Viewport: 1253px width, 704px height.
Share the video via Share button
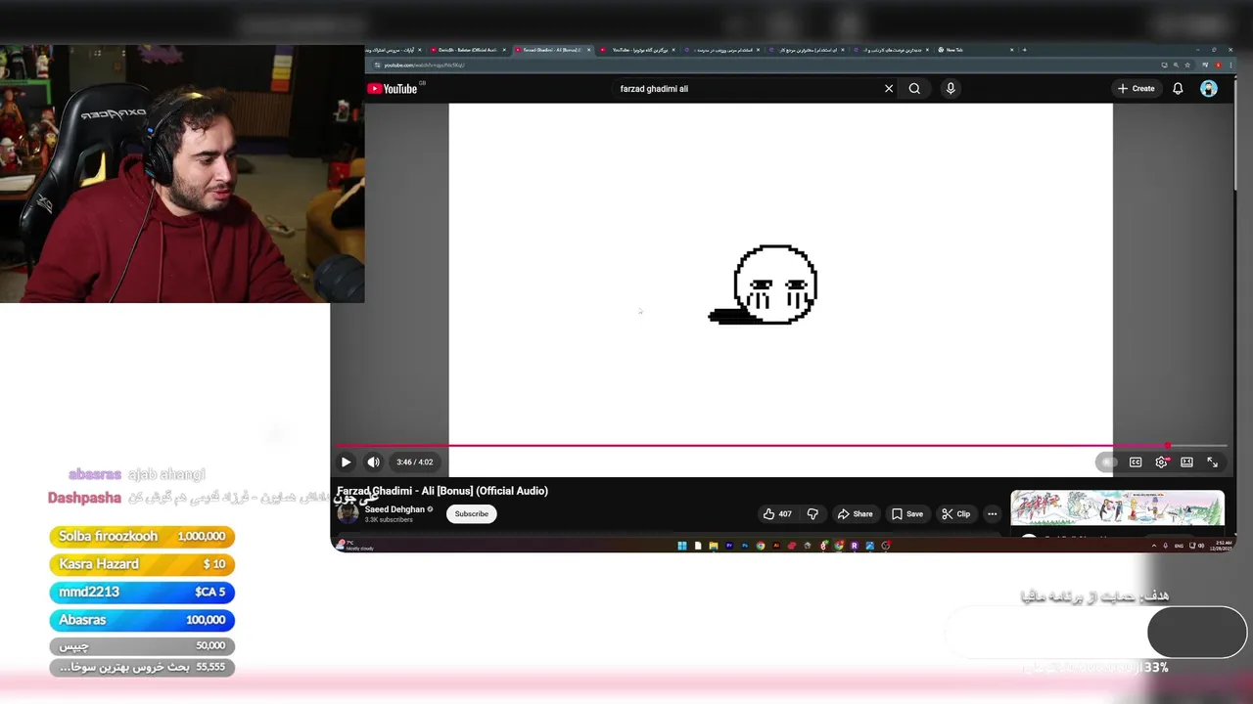pos(855,513)
